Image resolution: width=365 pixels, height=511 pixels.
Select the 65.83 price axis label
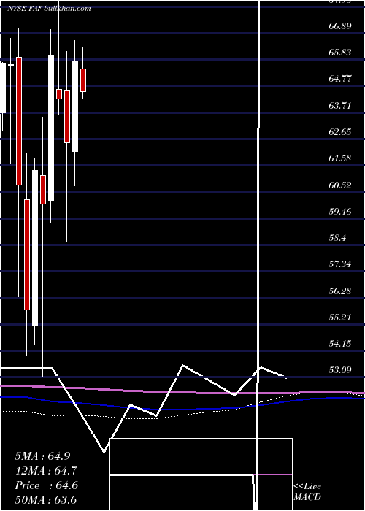(340, 52)
